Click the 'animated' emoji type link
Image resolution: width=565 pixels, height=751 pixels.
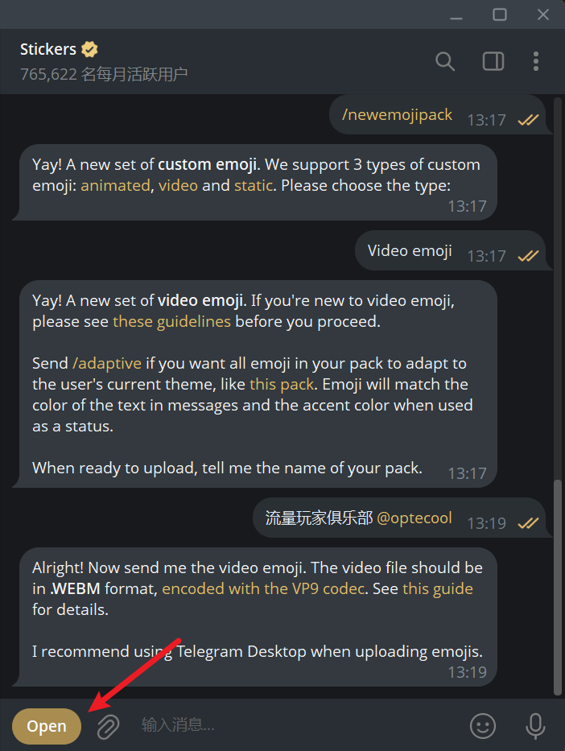(x=115, y=185)
